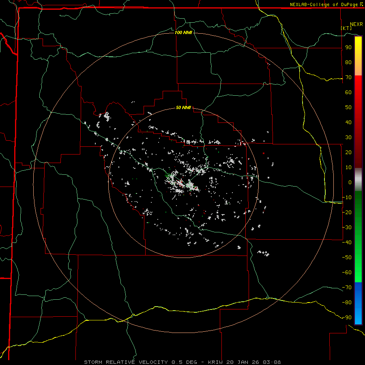
Task: Click the '80' value on the velocity scale
Action: 348,62
